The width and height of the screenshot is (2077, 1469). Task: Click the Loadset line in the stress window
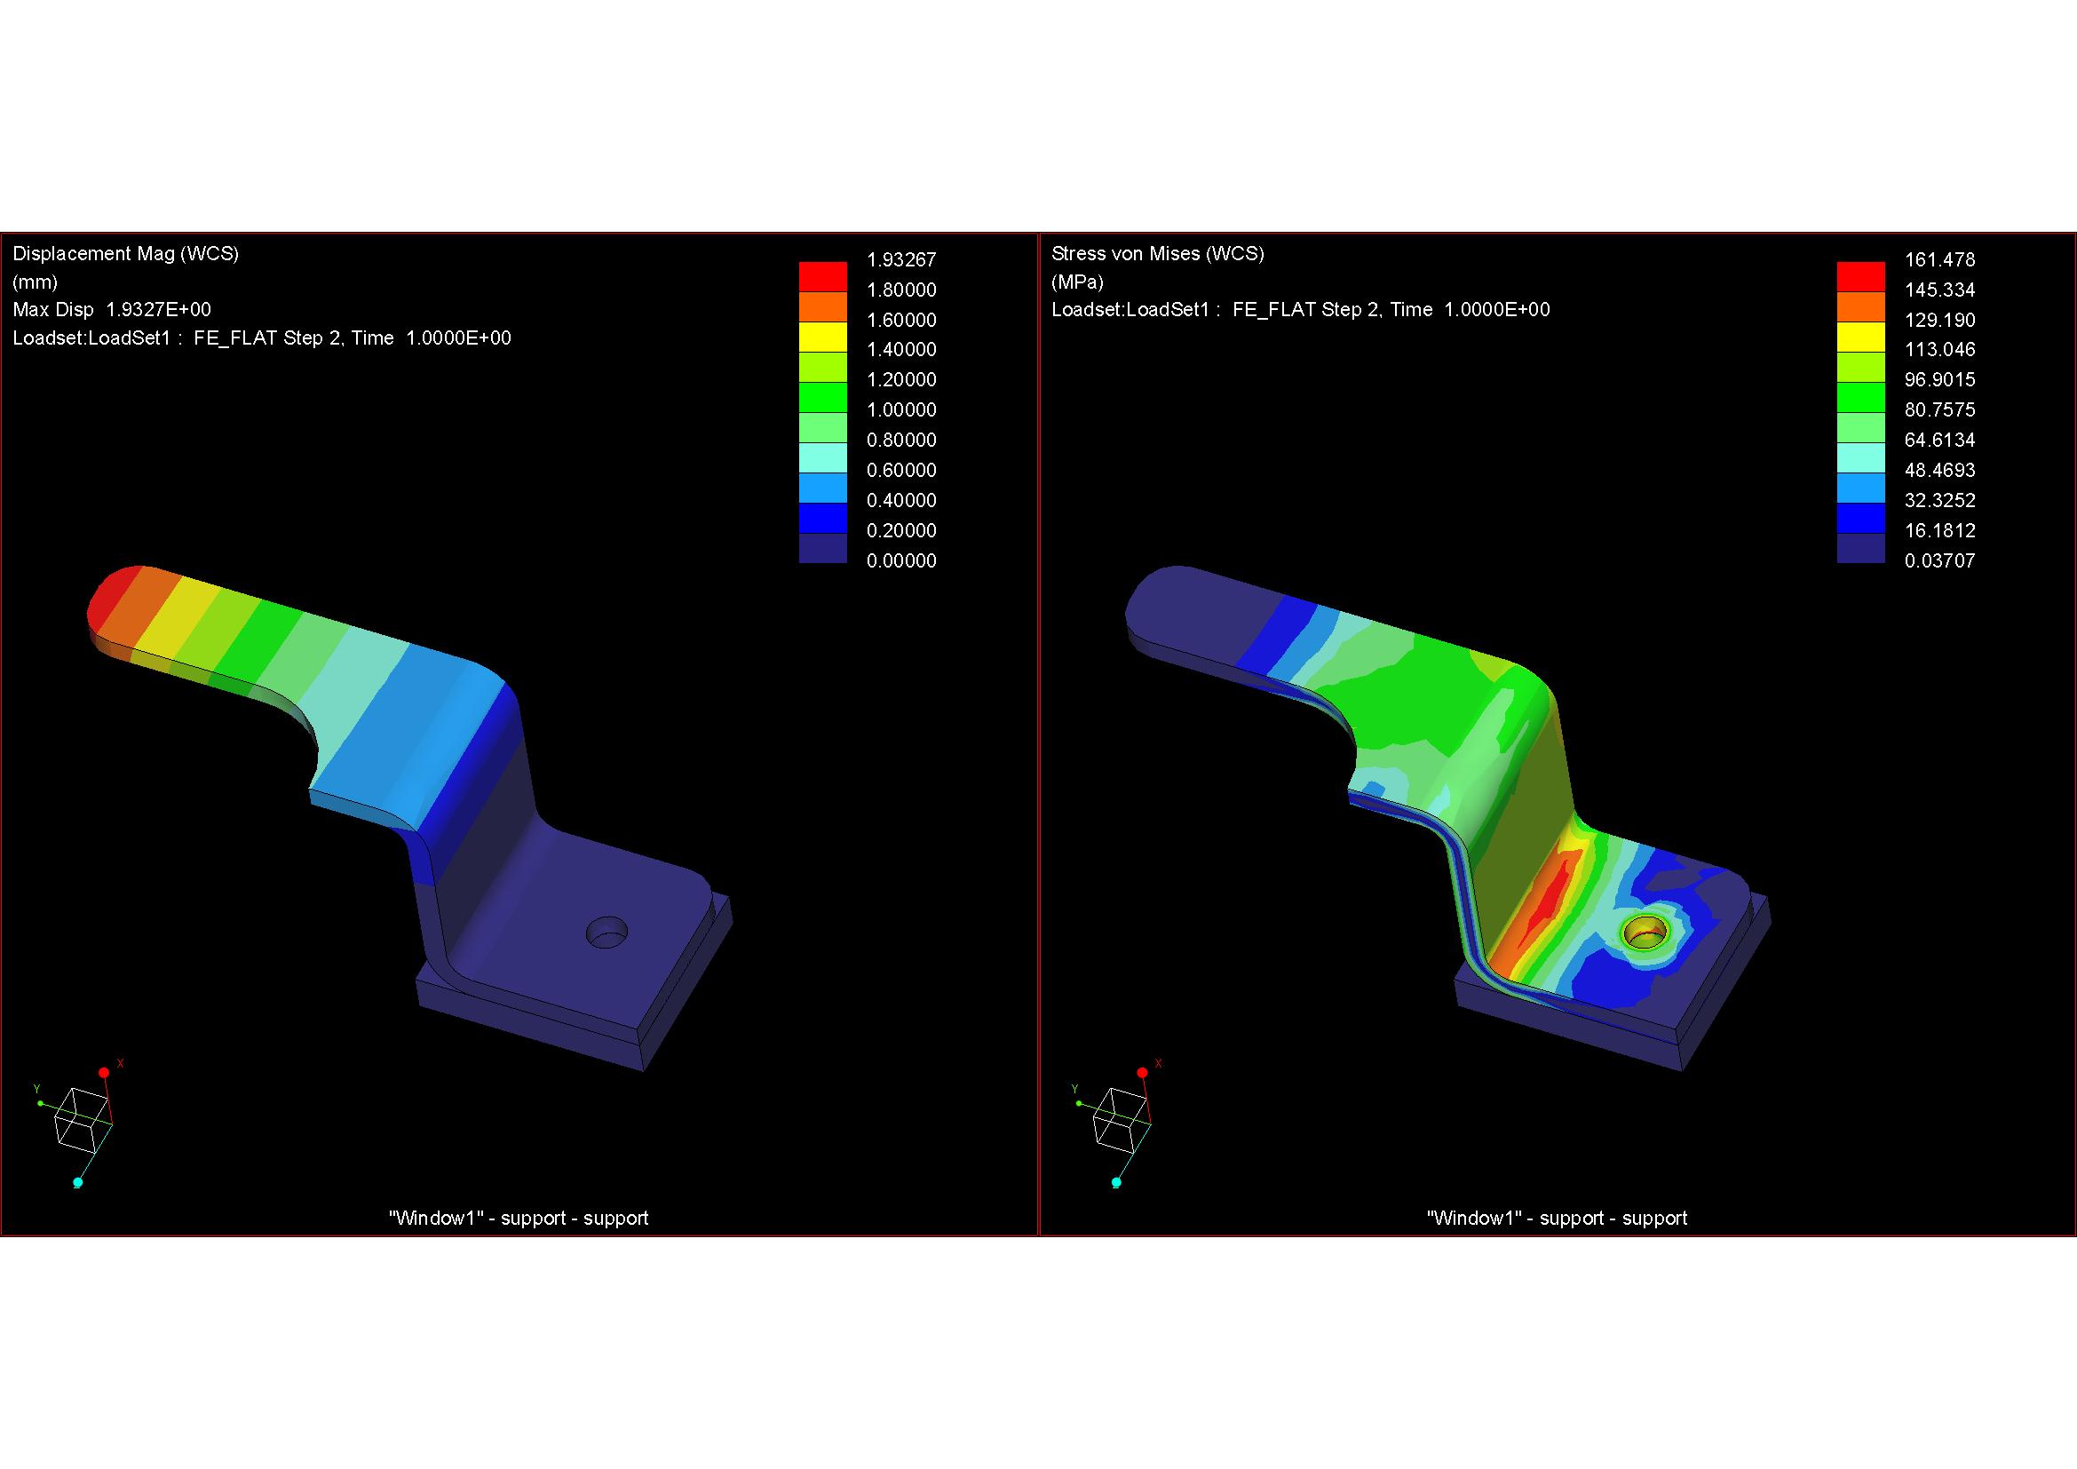1301,309
